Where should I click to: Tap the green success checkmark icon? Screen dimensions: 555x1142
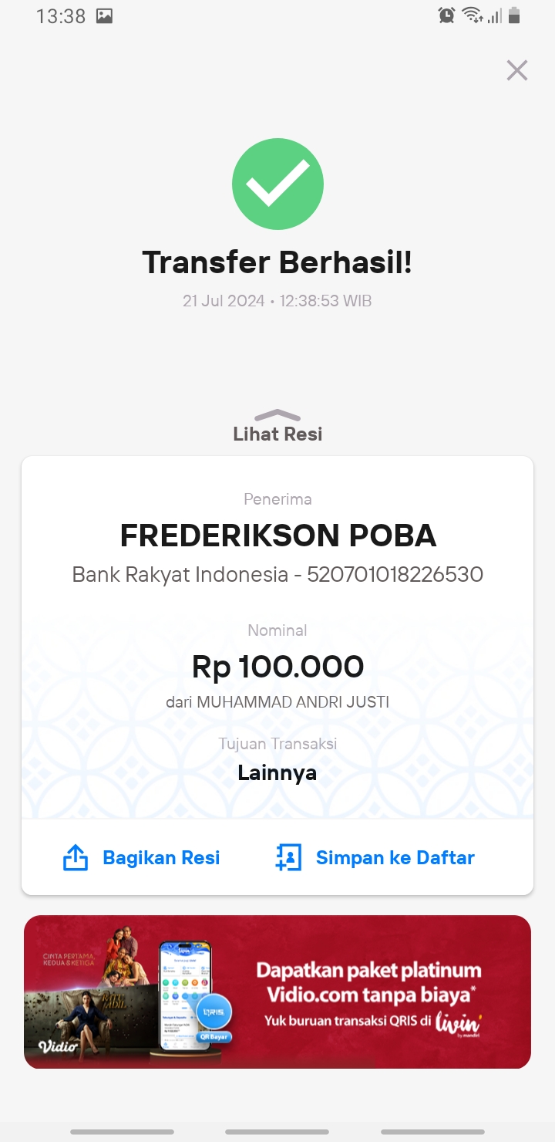click(x=277, y=184)
